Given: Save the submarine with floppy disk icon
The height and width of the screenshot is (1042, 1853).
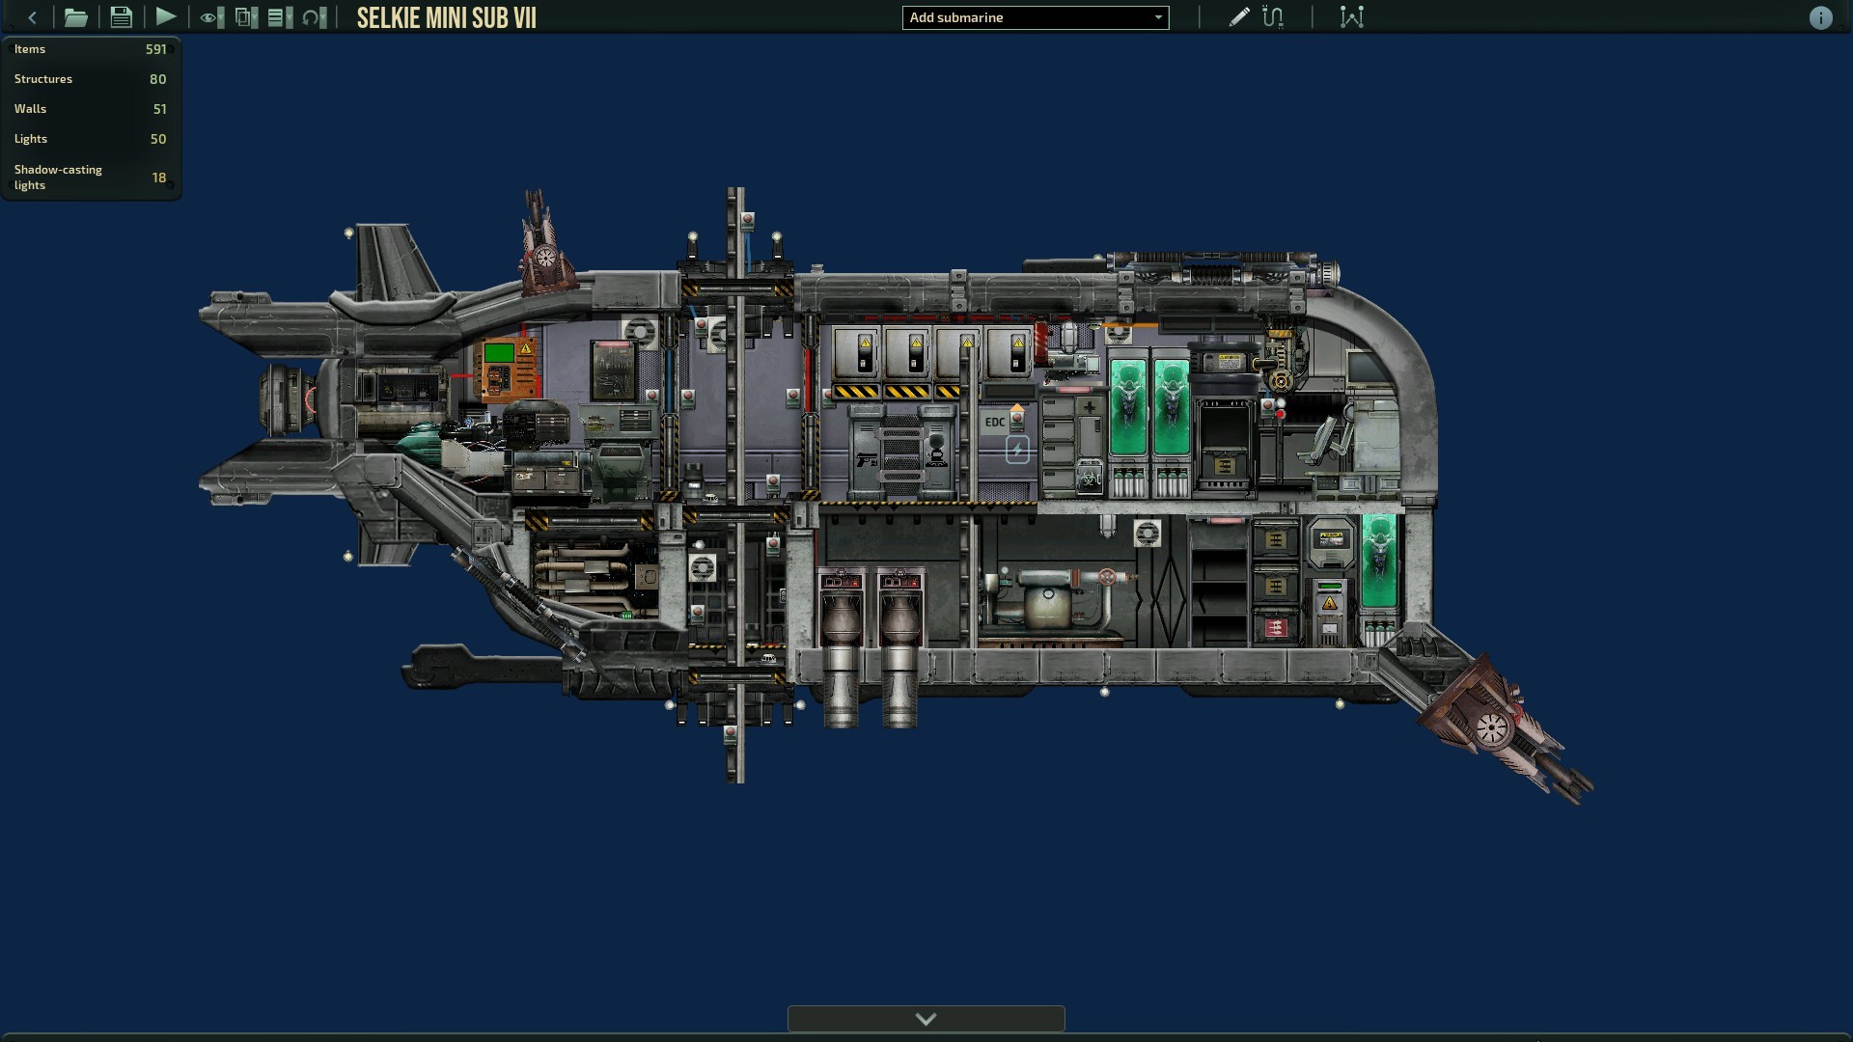Looking at the screenshot, I should click(121, 17).
